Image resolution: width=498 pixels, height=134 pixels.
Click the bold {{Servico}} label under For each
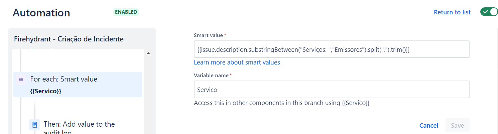point(45,91)
